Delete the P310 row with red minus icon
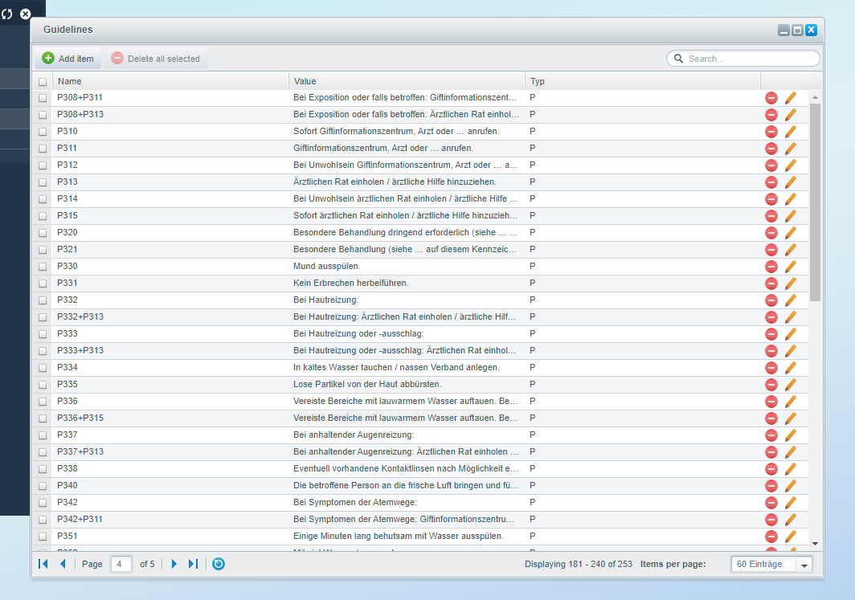This screenshot has width=855, height=600. [771, 132]
